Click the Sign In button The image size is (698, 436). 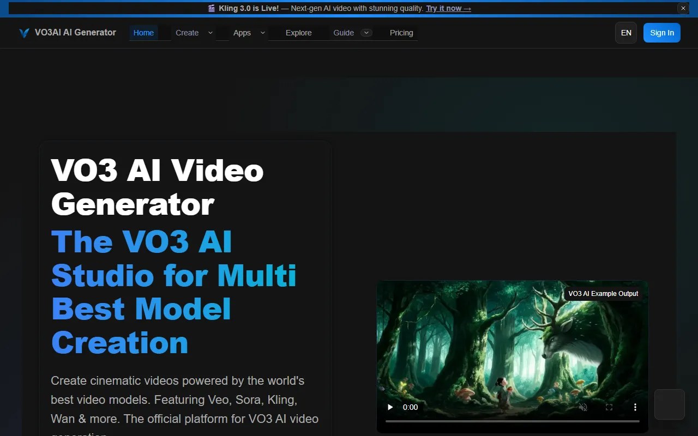(661, 33)
